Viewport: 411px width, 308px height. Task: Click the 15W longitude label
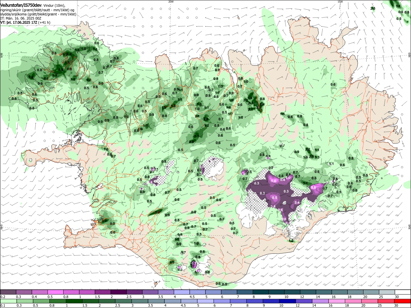click(340, 2)
